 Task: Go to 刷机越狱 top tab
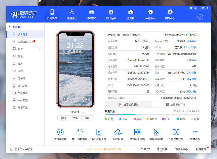coord(111,15)
